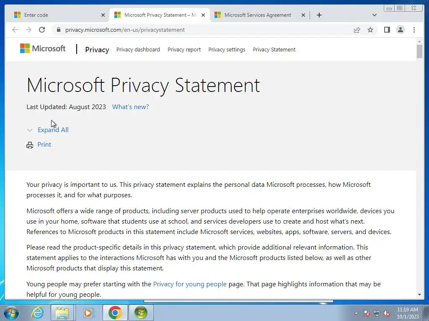Launch Internet Explorer from the taskbar

click(37, 313)
